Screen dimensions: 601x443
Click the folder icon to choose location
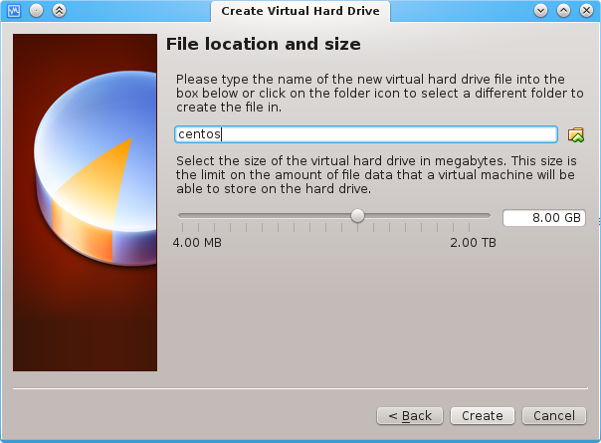576,135
